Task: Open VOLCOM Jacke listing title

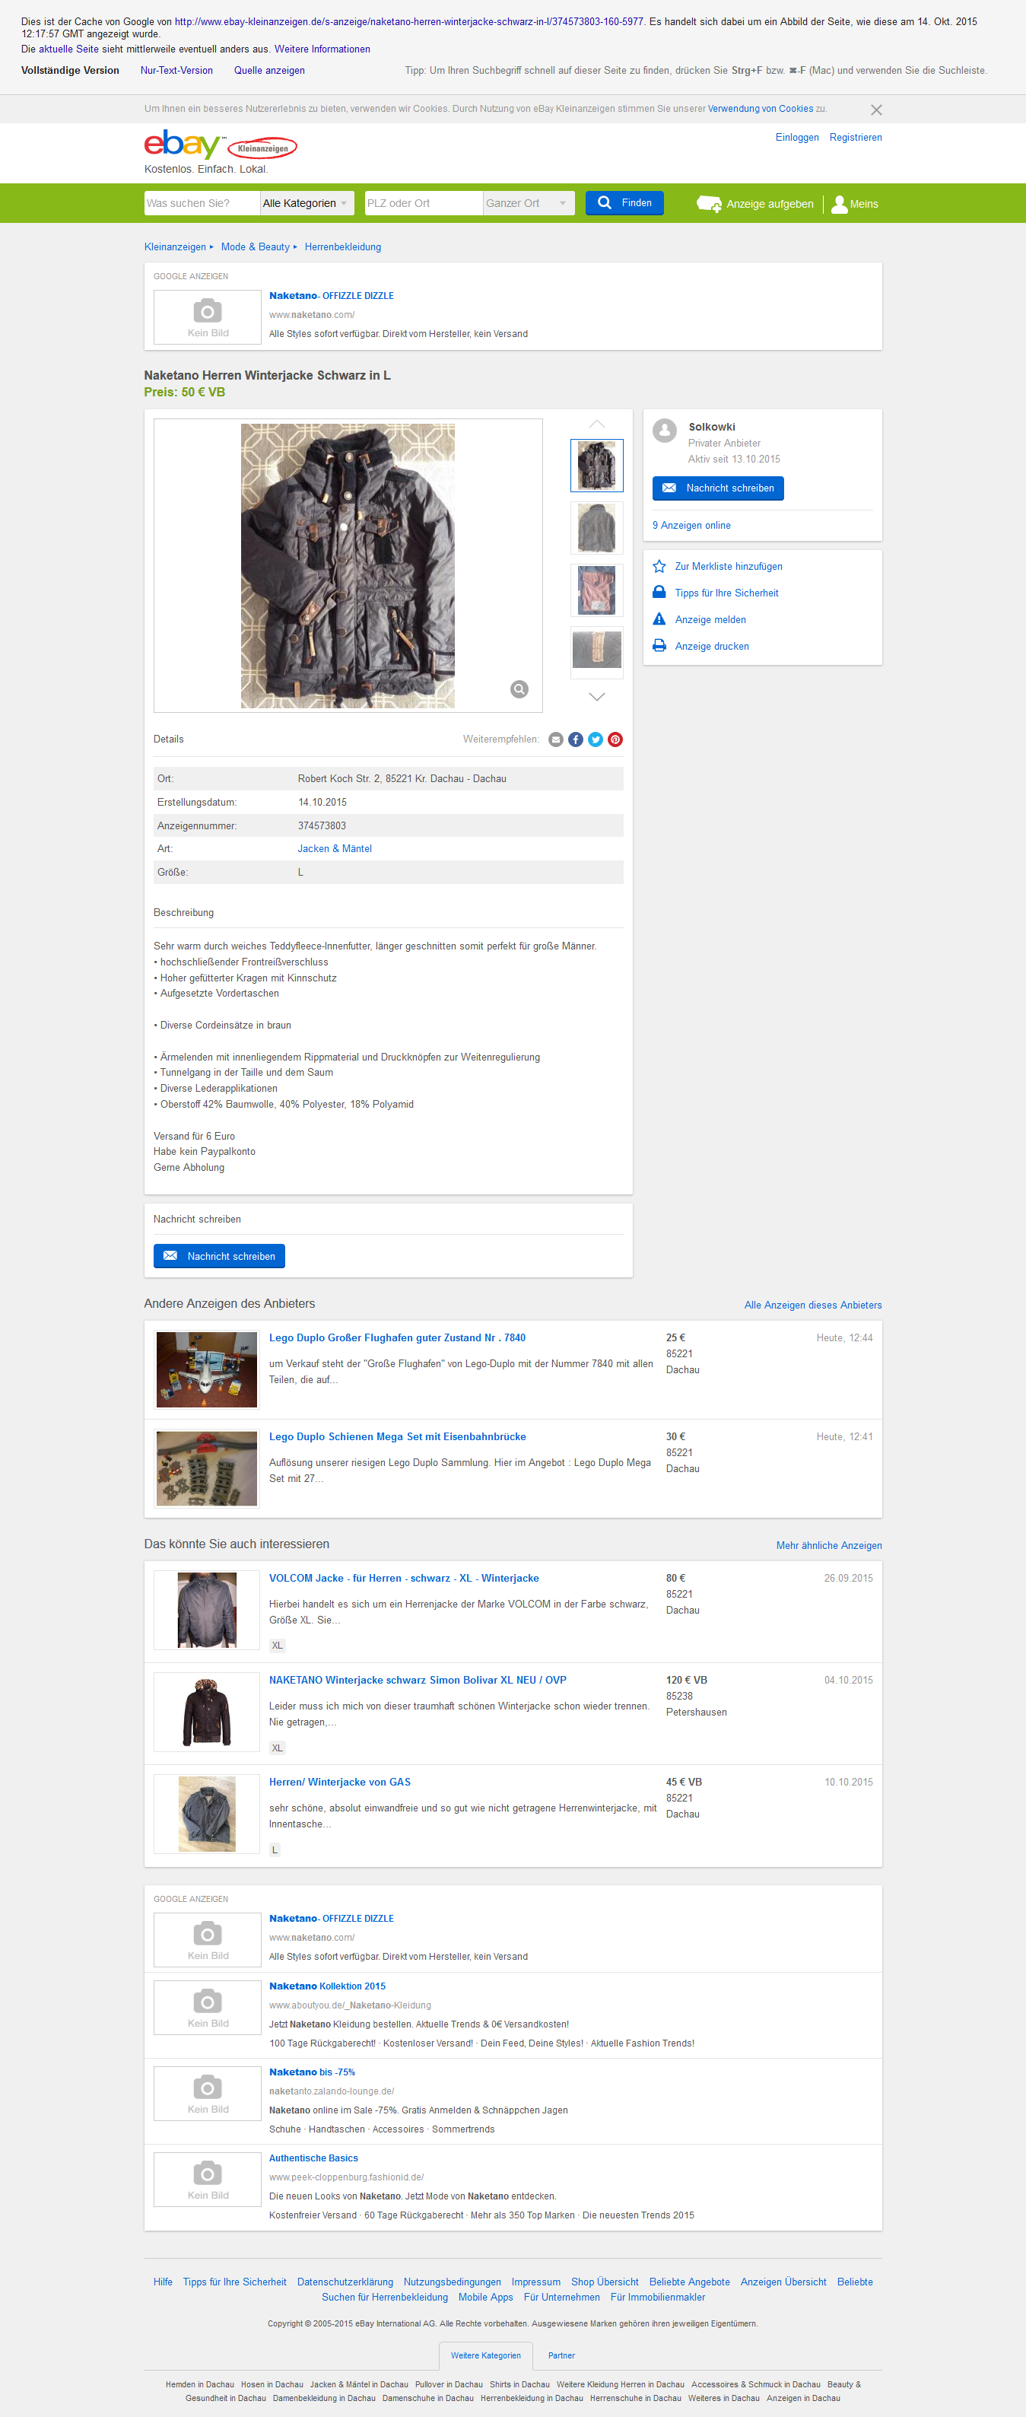Action: (403, 1578)
